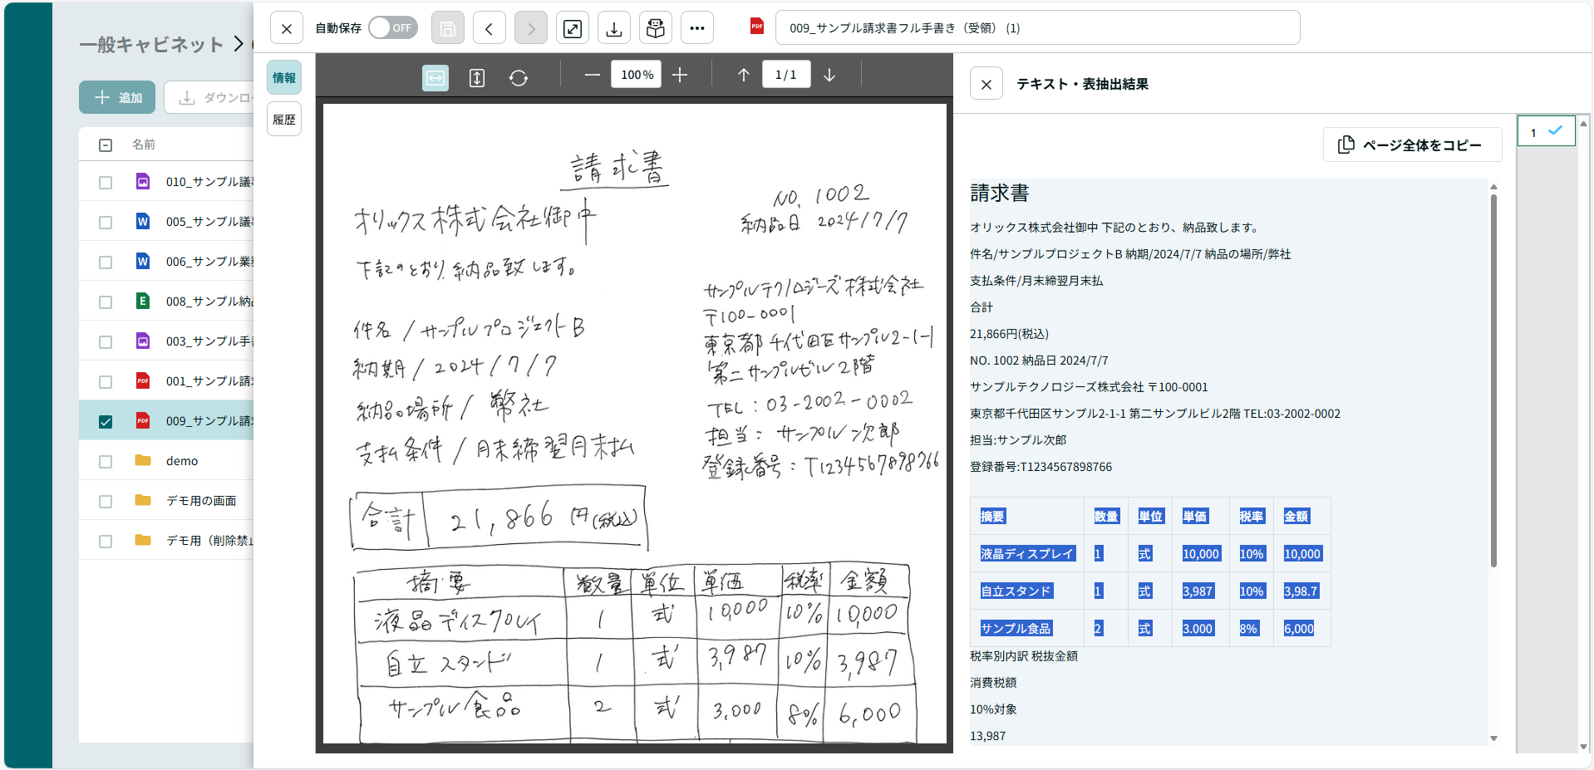Viewport: 1594px width, 770px height.
Task: Toggle the 自動保存 auto-save switch
Action: click(392, 27)
